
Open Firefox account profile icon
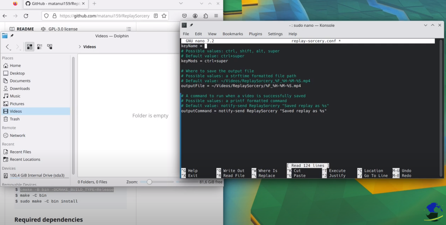(195, 16)
